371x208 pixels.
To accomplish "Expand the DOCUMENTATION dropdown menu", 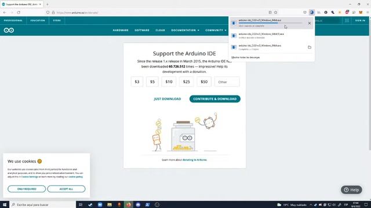I will (x=185, y=30).
